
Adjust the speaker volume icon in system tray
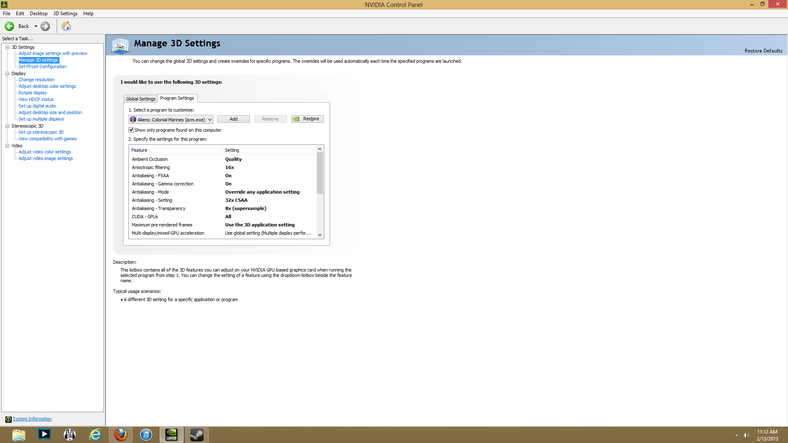[747, 434]
